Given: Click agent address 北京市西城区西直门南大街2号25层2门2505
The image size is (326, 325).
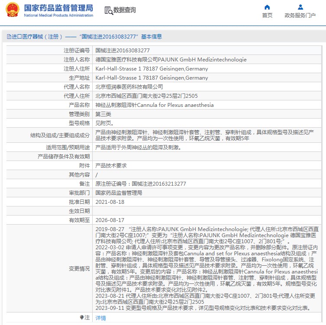Looking at the screenshot, I should 146,96.
